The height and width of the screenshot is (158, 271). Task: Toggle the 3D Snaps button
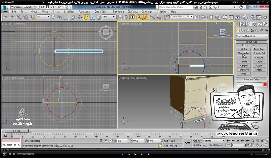click(x=140, y=17)
